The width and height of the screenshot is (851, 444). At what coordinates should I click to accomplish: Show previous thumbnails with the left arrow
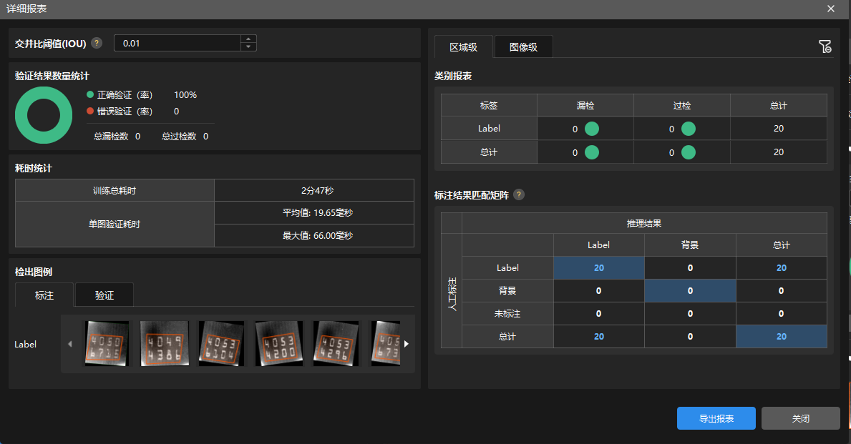(x=70, y=344)
